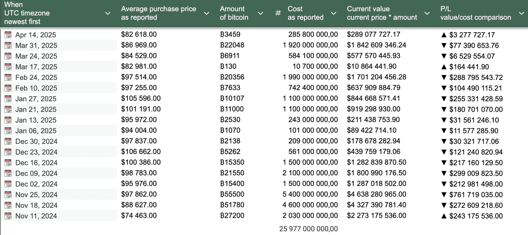Open the P/L column dropdown chevron
528x235 pixels.
coord(520,13)
